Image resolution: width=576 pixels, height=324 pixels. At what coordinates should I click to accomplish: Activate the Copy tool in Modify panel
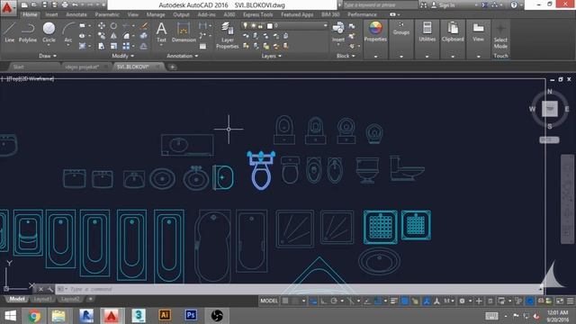click(x=102, y=36)
